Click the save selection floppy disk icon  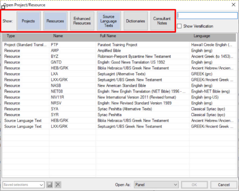pyautogui.click(x=50, y=185)
